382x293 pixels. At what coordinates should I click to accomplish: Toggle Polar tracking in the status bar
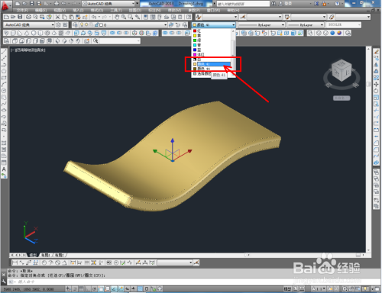coord(95,289)
